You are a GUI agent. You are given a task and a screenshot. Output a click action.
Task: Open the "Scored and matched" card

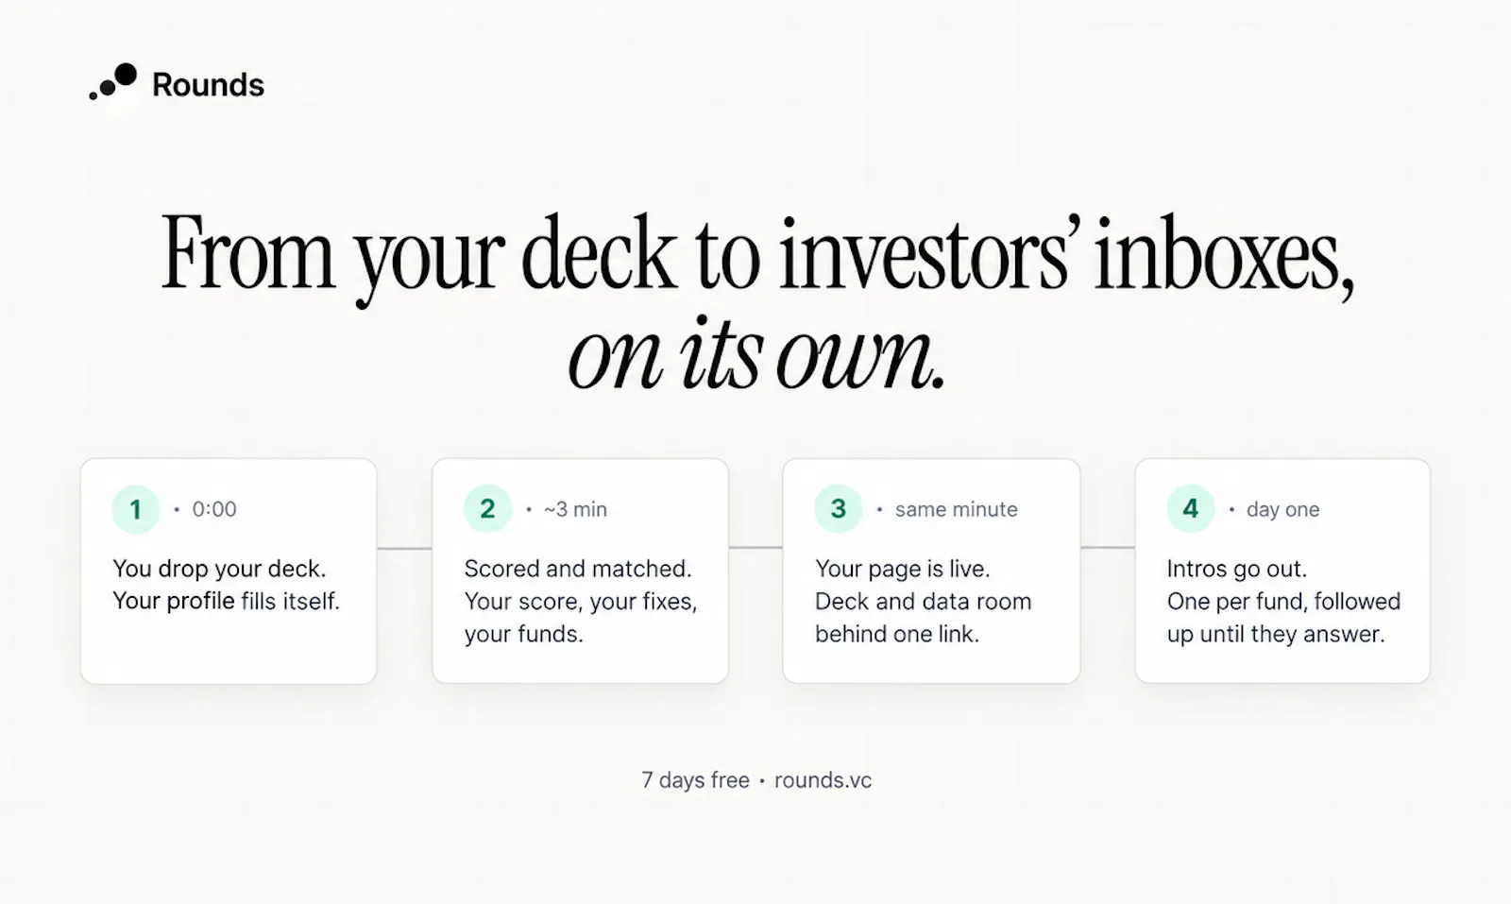580,571
